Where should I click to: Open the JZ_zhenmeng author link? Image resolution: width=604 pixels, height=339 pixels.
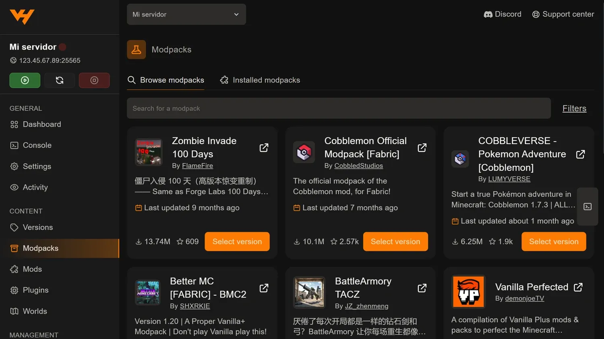tap(366, 306)
